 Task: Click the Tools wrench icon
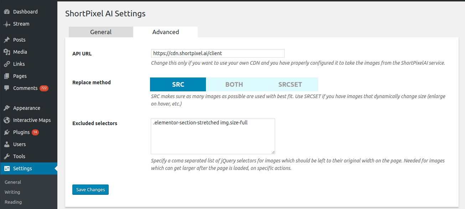click(7, 156)
